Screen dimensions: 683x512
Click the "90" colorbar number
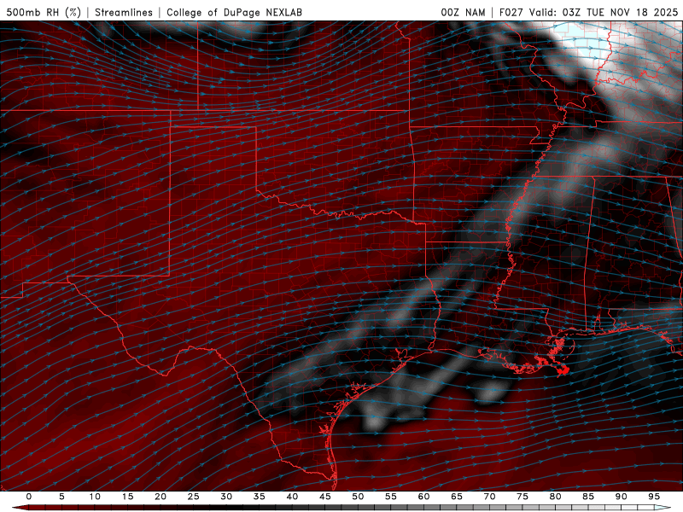[x=622, y=497]
